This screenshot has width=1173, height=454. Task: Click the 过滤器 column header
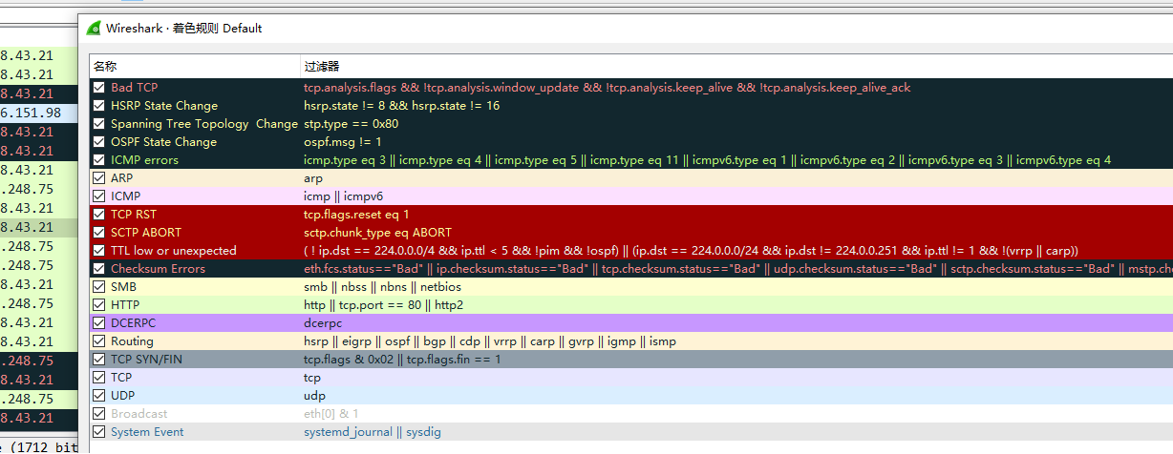click(x=322, y=67)
